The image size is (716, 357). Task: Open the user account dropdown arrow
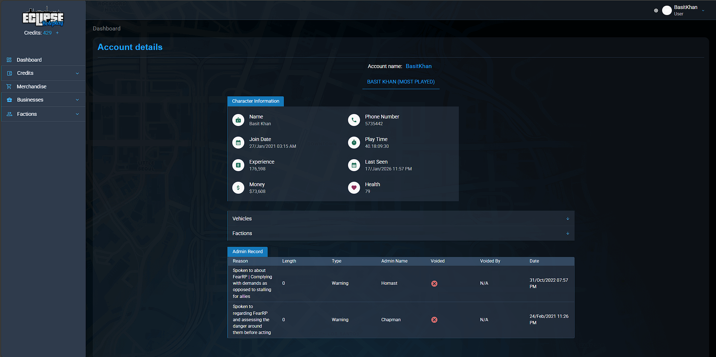point(703,11)
